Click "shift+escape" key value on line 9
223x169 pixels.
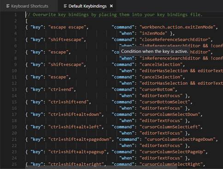[66, 65]
